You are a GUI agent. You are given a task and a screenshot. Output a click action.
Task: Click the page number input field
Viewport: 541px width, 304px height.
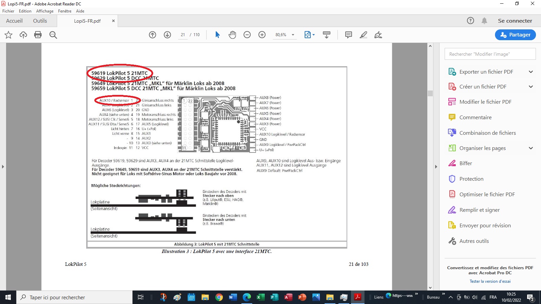[183, 35]
